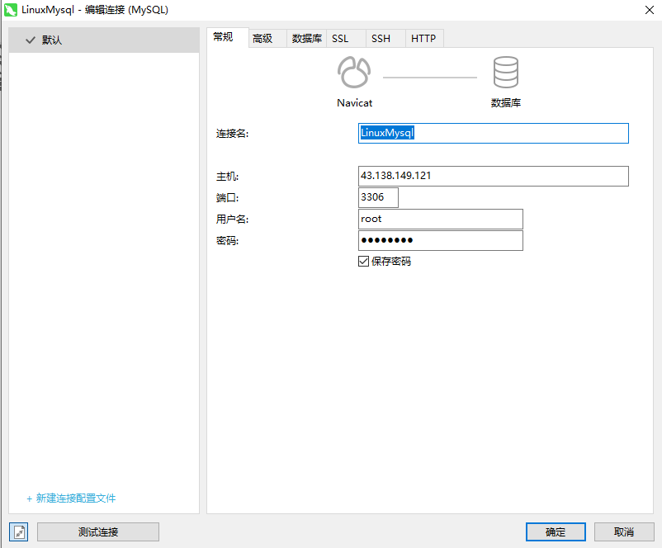The image size is (662, 548).
Task: Click the checkmark beside 默认
Action: point(31,40)
